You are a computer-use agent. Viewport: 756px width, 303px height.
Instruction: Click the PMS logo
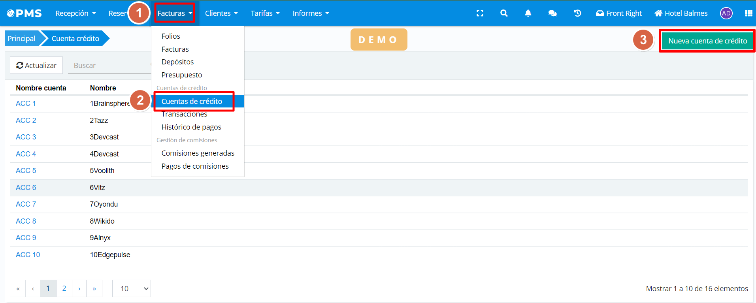[25, 13]
